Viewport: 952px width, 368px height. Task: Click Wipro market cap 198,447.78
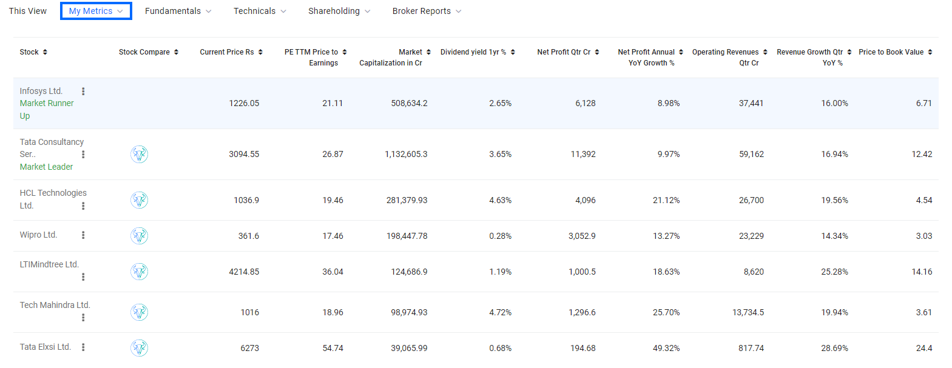click(407, 236)
